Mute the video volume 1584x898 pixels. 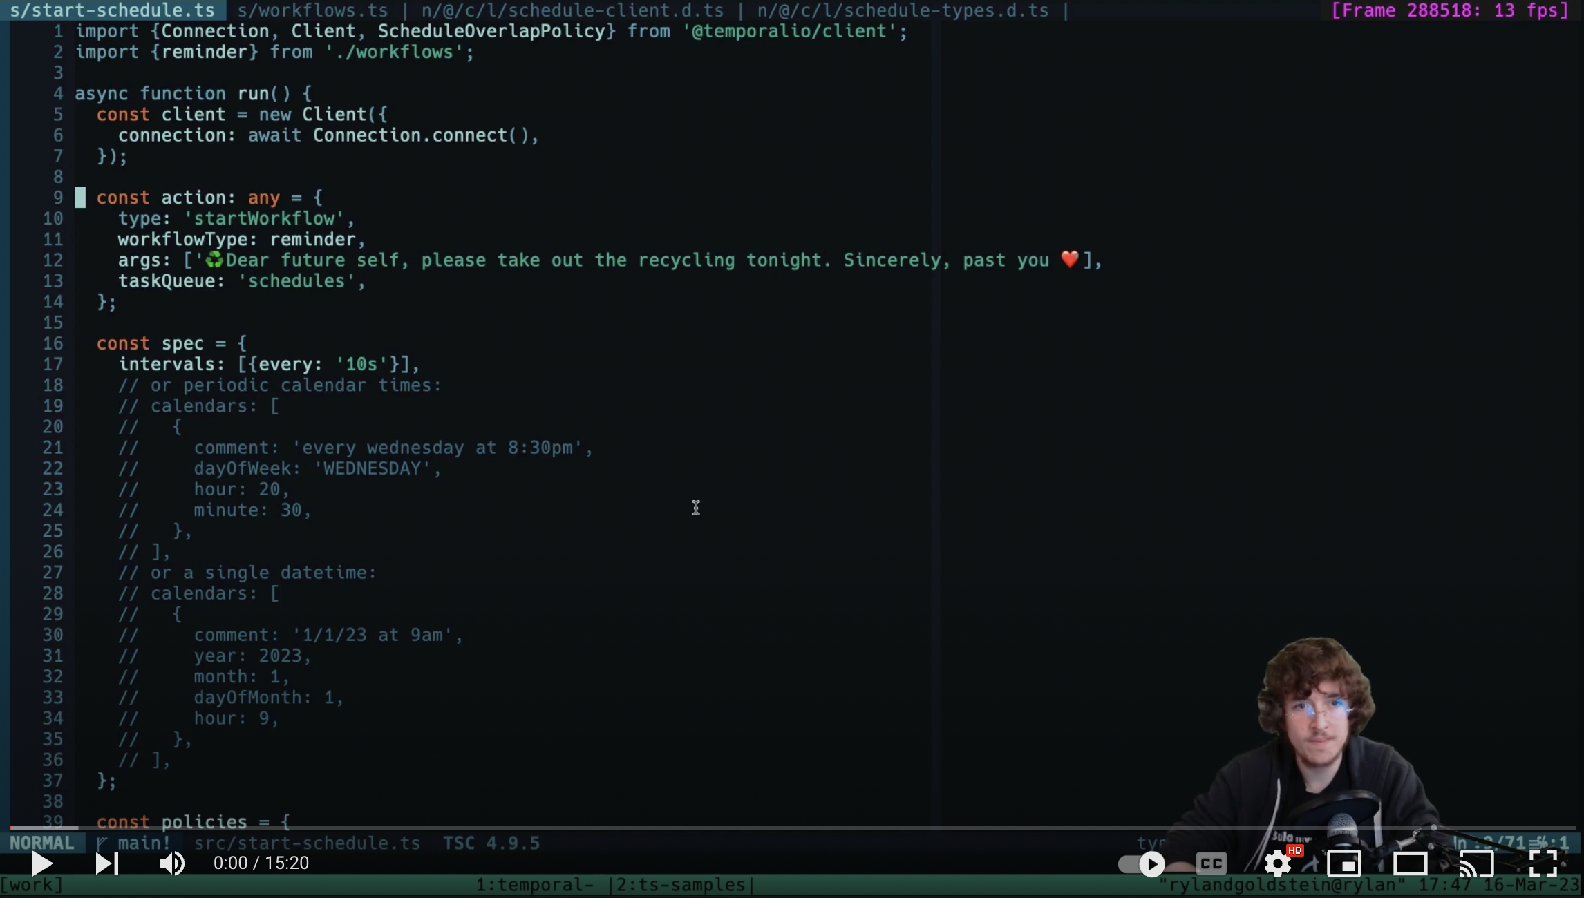coord(171,863)
